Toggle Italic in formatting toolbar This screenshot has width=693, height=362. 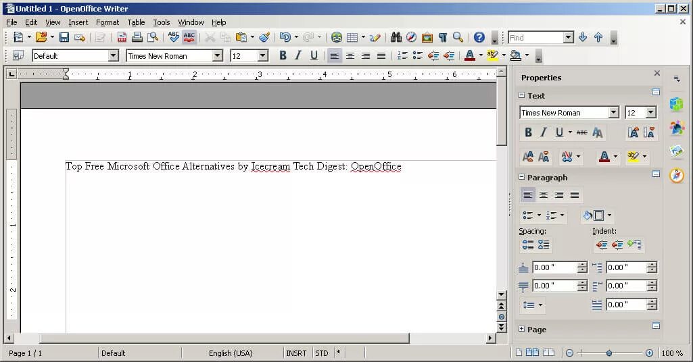tap(298, 55)
